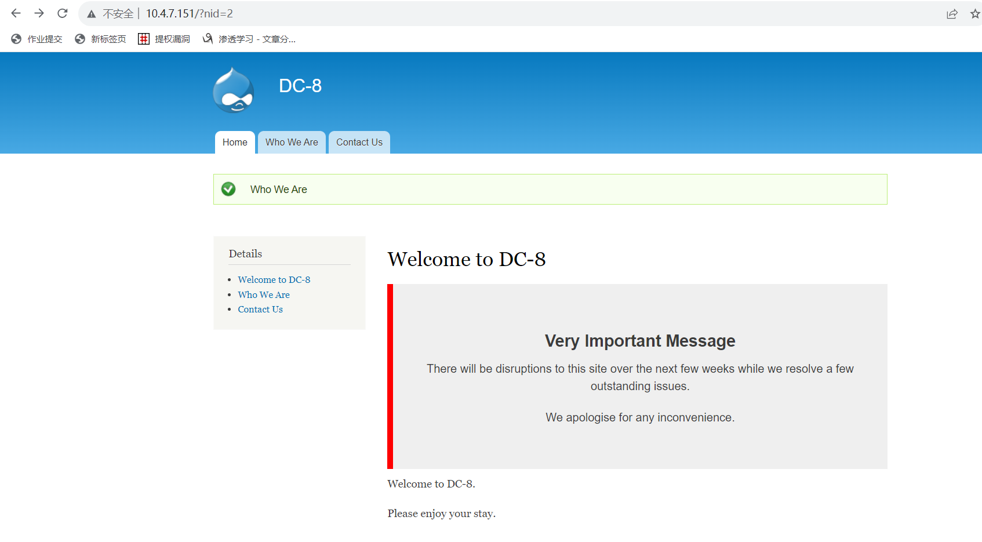Switch to the Contact Us tab

point(359,143)
